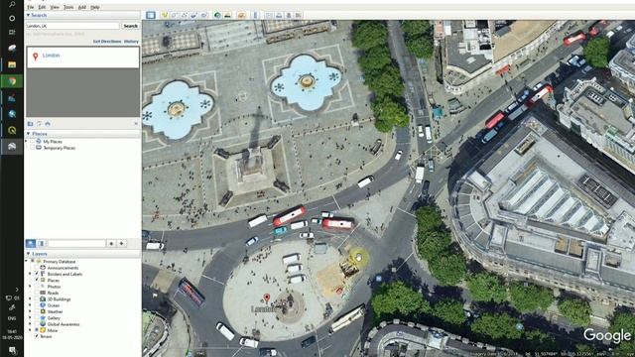Viewport: 635px width, 357px height.
Task: Uncheck the Terrain layer
Action: pos(37,336)
